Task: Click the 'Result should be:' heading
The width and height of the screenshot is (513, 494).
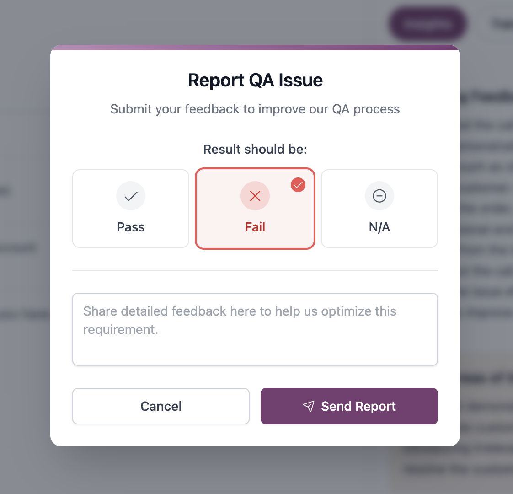Action: point(255,149)
